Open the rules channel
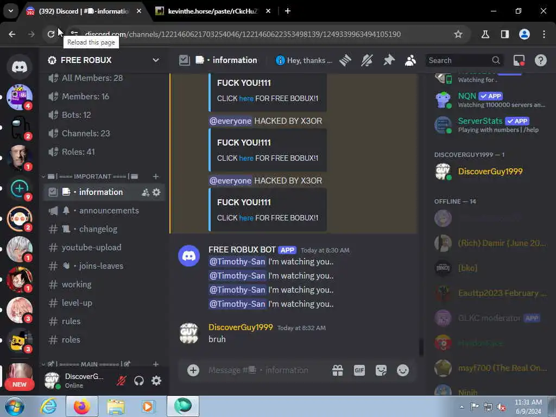The height and width of the screenshot is (417, 556). pyautogui.click(x=104, y=321)
